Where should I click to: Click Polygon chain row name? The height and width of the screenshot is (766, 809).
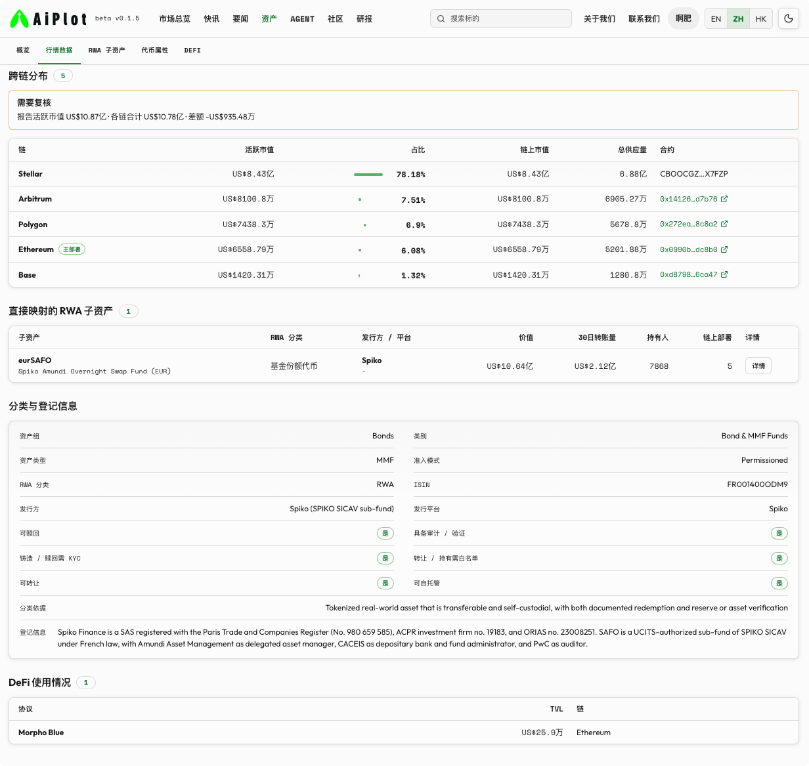pyautogui.click(x=33, y=224)
